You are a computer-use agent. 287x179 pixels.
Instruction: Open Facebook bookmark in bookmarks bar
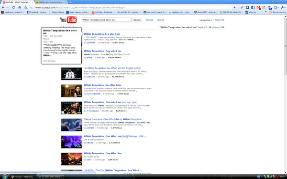click(36, 12)
